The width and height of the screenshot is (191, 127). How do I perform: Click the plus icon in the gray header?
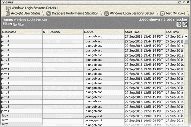click(179, 24)
